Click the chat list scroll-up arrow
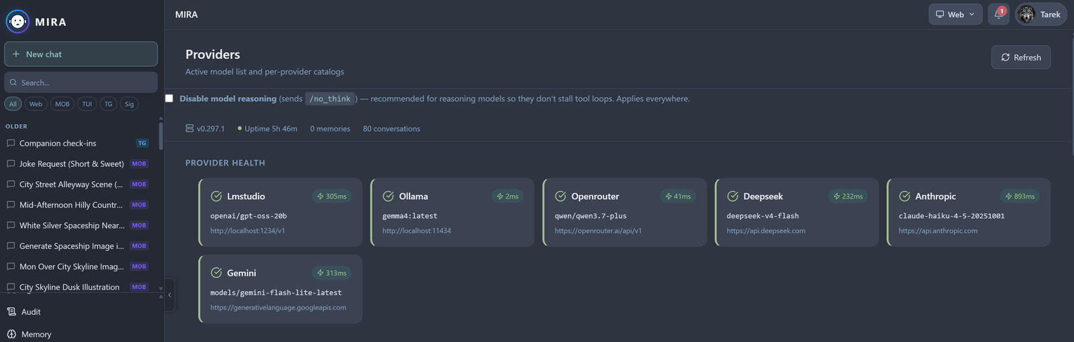The height and width of the screenshot is (342, 1074). (160, 119)
